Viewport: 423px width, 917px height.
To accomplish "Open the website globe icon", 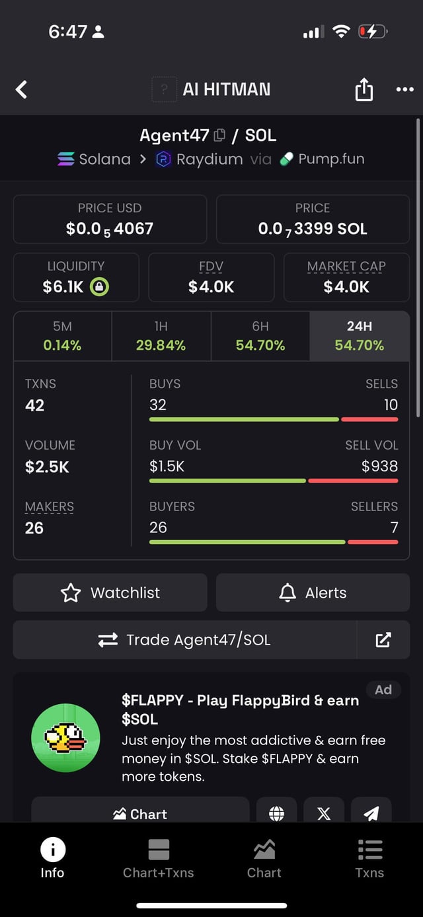I will point(277,813).
